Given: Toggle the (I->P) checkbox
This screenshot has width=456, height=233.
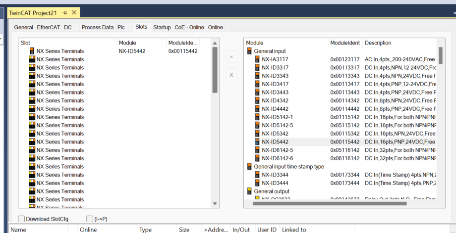Looking at the screenshot, I should tap(90, 219).
